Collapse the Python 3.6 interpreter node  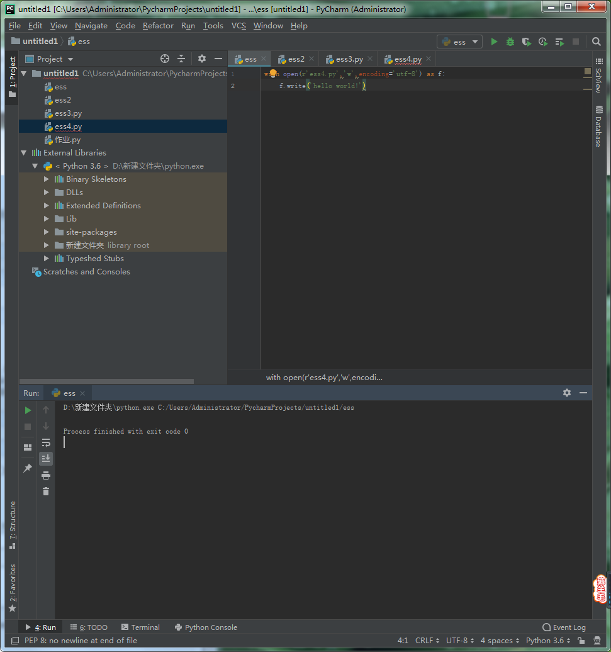pyautogui.click(x=35, y=166)
